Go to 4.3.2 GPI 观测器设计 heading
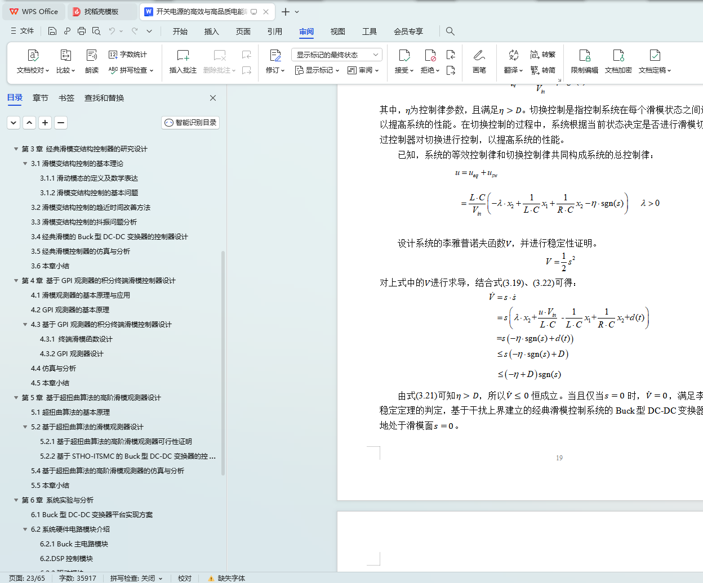The image size is (703, 583). click(72, 354)
